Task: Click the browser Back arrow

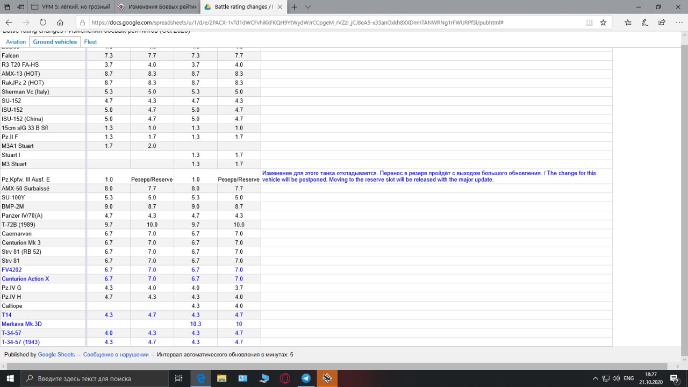Action: click(9, 23)
